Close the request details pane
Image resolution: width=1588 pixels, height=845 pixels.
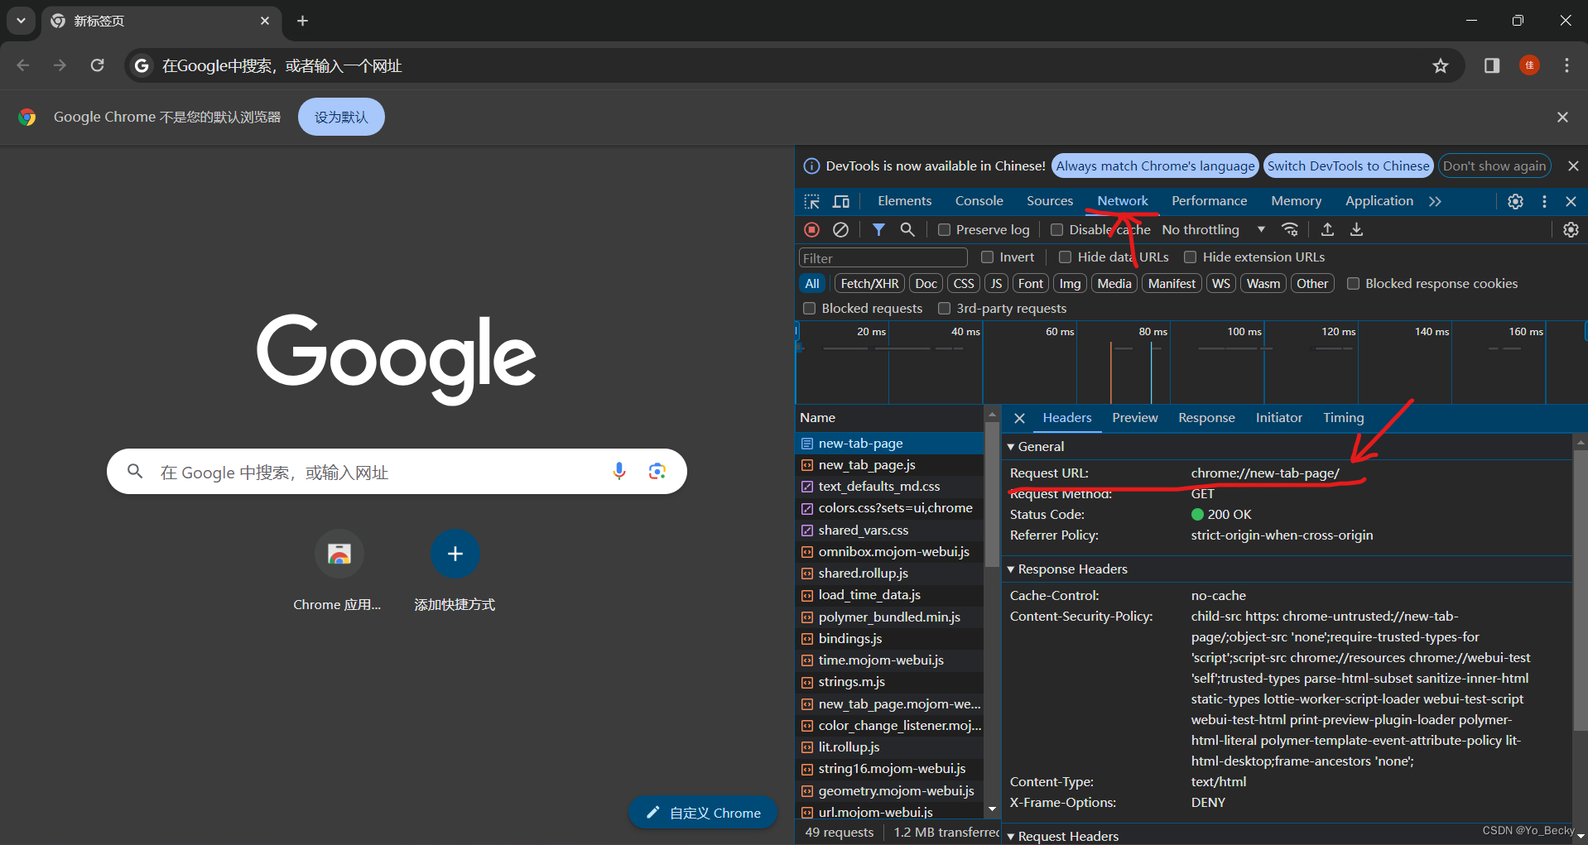[x=1019, y=418]
